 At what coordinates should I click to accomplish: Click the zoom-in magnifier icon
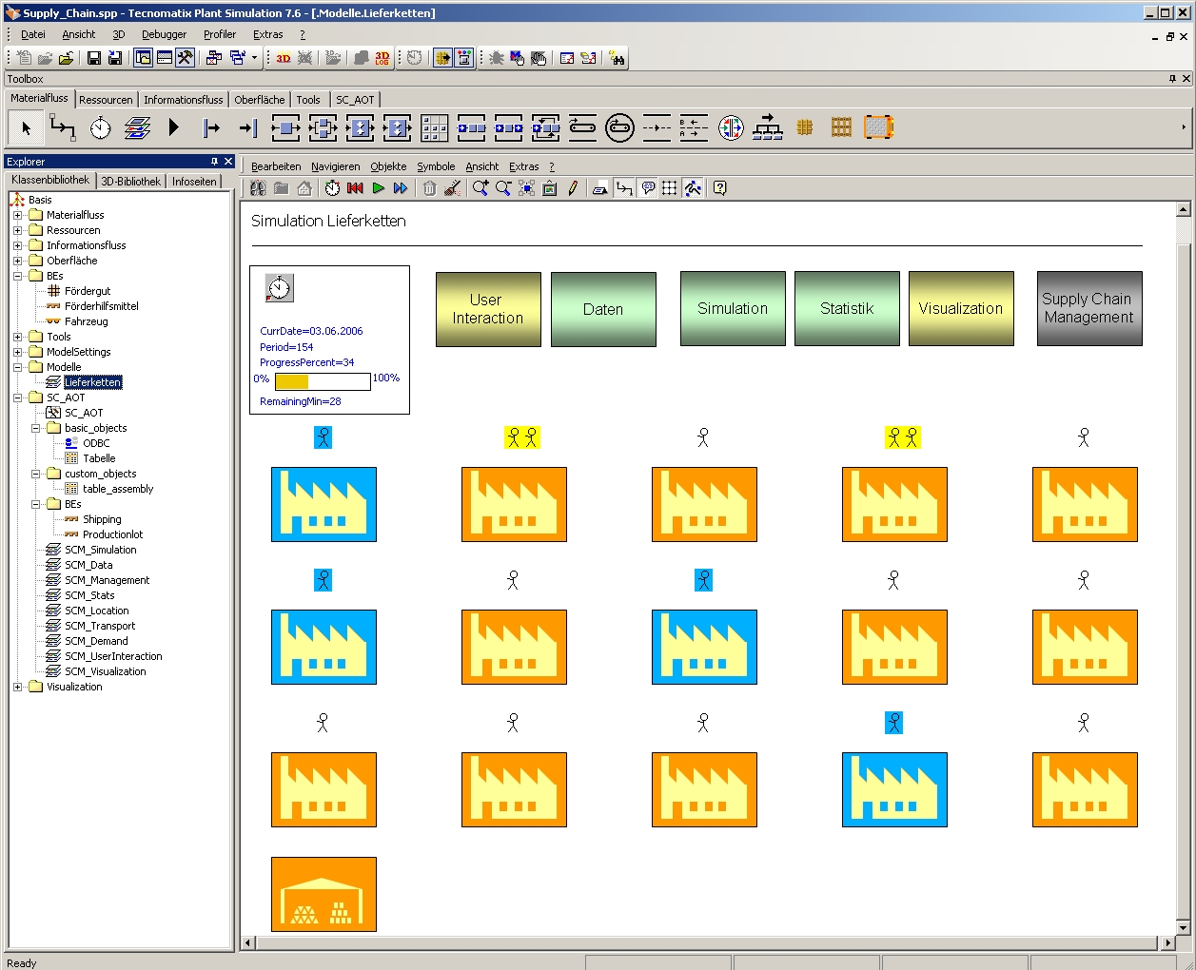[x=480, y=188]
